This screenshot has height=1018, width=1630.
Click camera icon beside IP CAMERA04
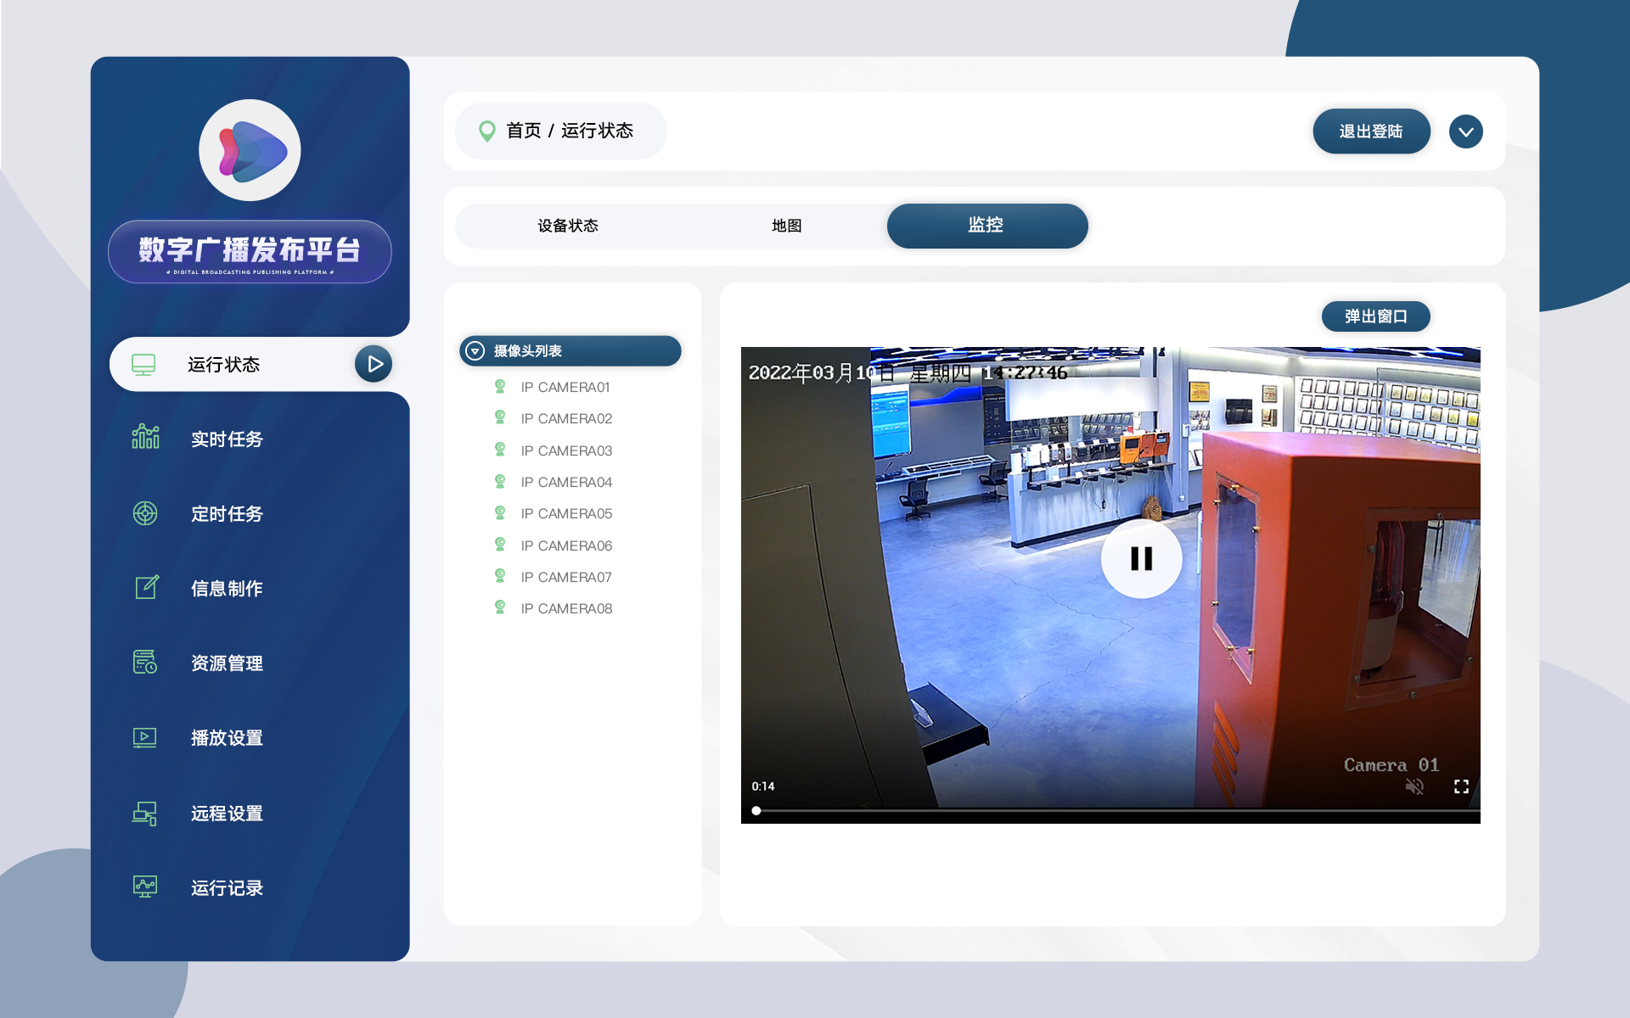(500, 482)
